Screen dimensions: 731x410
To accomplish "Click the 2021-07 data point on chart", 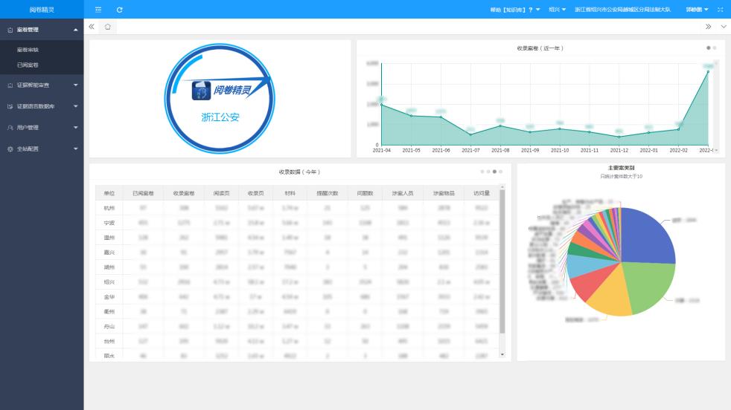I will click(x=470, y=135).
